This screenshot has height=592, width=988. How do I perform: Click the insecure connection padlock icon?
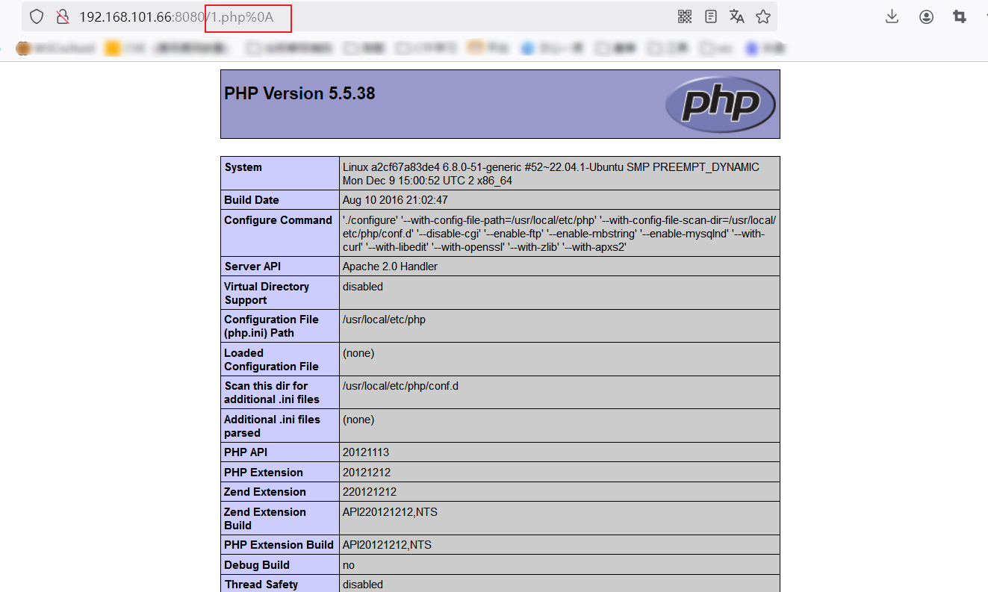[x=62, y=16]
